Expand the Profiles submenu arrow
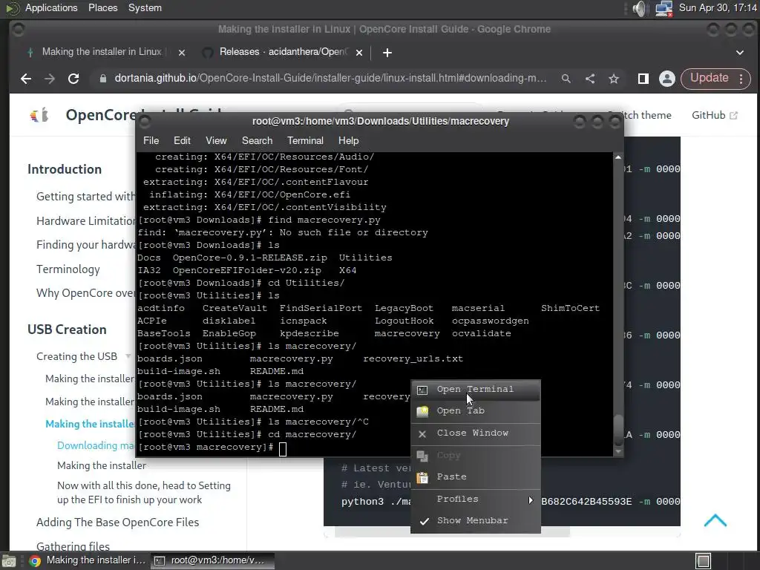Viewport: 760px width, 570px height. click(x=530, y=499)
